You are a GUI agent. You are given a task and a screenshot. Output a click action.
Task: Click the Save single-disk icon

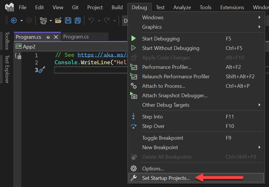pyautogui.click(x=68, y=20)
